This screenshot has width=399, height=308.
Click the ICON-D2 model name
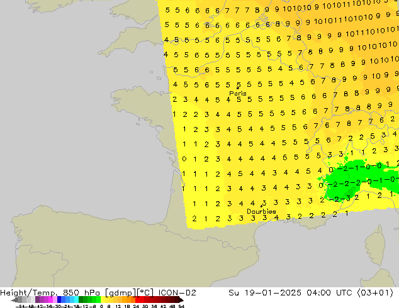point(177,293)
